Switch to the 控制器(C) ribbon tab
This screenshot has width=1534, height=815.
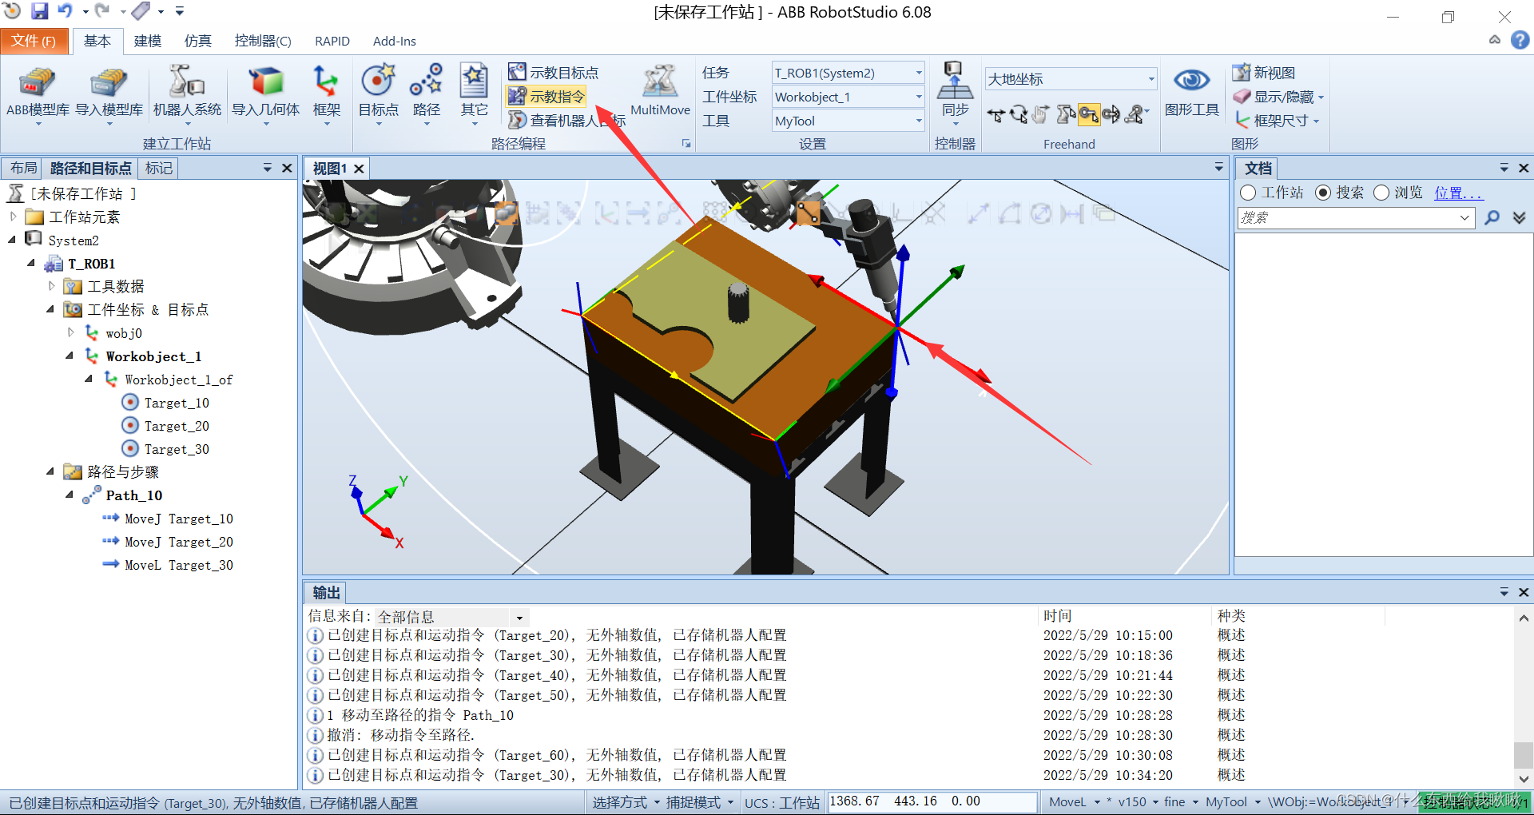pyautogui.click(x=263, y=41)
